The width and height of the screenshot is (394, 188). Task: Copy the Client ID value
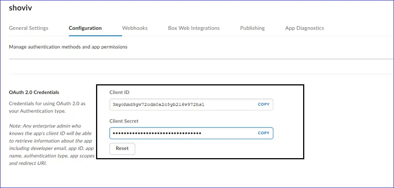[263, 104]
